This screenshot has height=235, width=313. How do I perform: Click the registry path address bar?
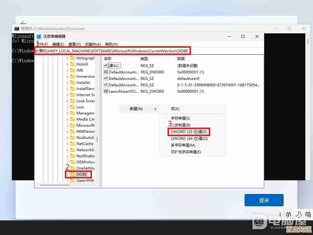tap(113, 50)
